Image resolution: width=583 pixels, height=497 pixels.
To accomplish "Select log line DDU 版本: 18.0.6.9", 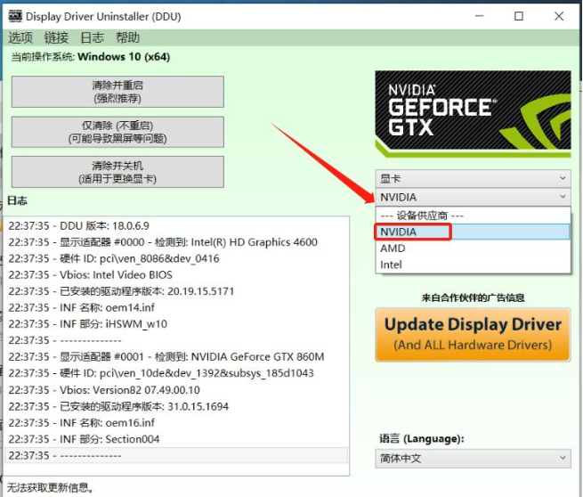I will pos(176,226).
